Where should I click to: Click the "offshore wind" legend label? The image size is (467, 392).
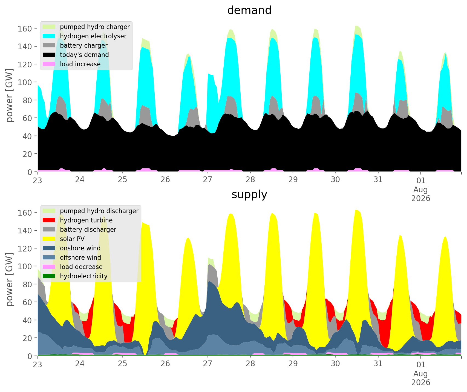(80, 257)
